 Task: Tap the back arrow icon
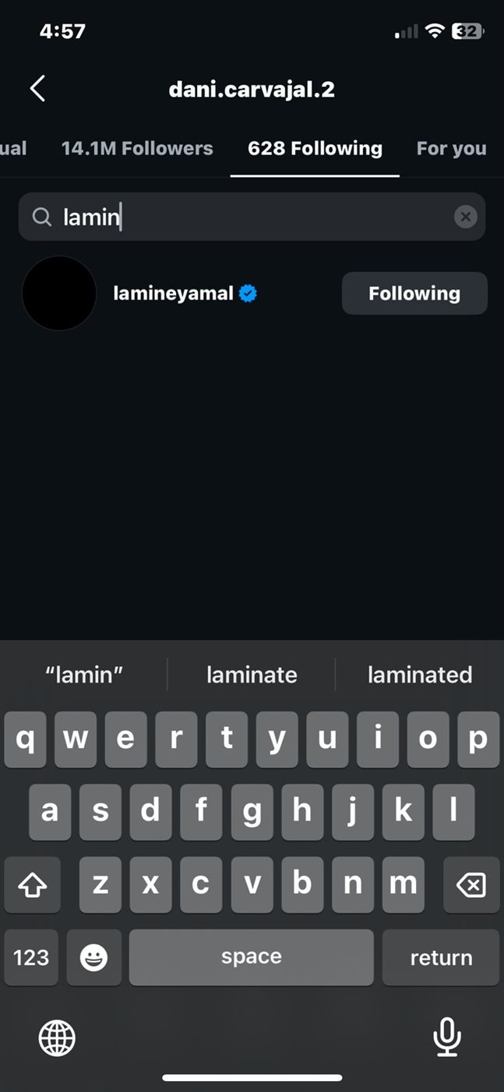[x=37, y=89]
